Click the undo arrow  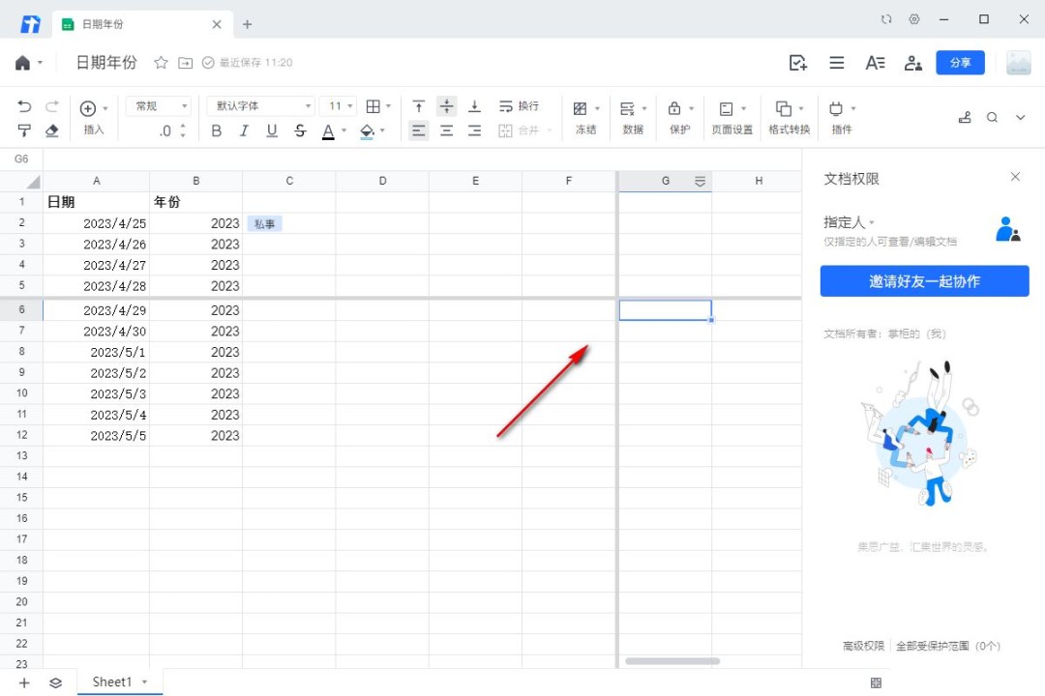[x=24, y=106]
